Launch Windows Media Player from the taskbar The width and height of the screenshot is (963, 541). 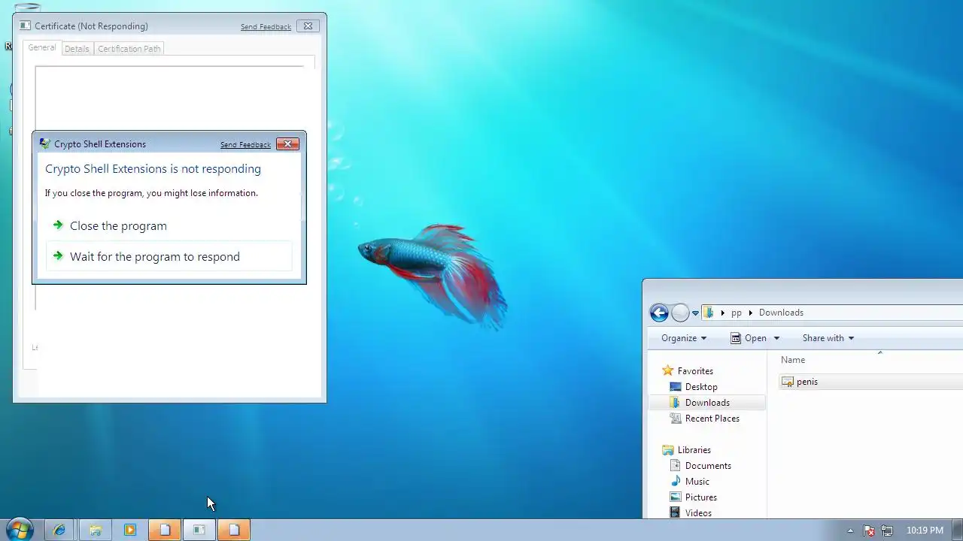click(129, 530)
